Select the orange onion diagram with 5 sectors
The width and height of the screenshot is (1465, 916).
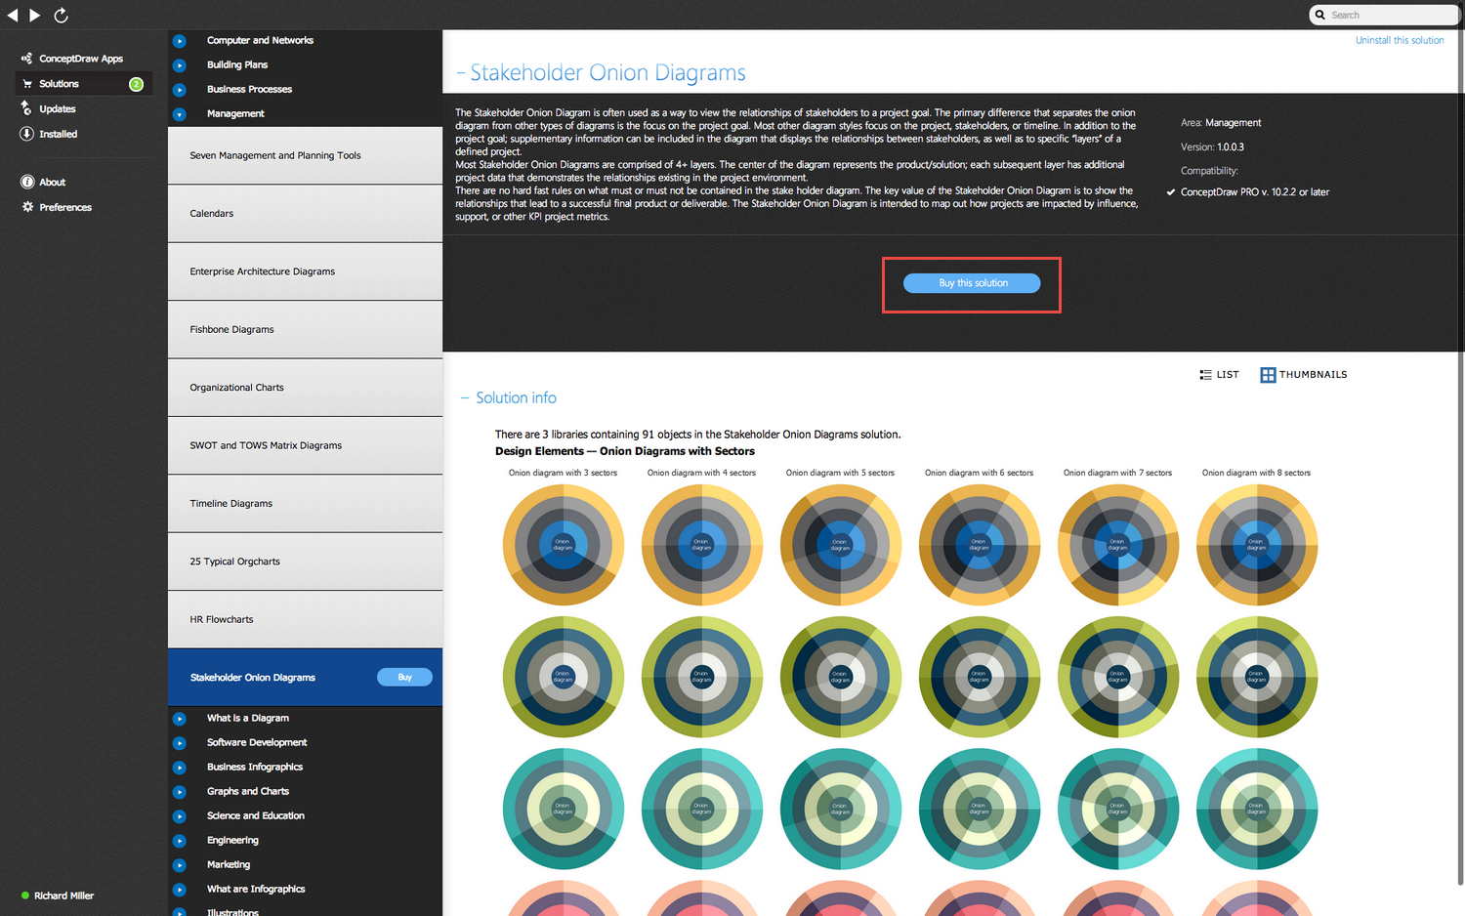click(x=841, y=545)
